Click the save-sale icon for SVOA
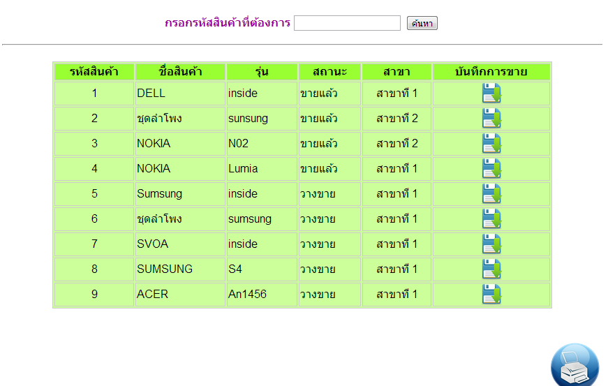The width and height of the screenshot is (608, 386). click(x=491, y=244)
